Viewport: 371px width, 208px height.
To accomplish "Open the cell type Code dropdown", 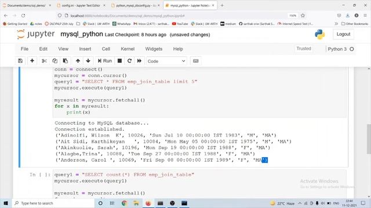I will (x=166, y=61).
